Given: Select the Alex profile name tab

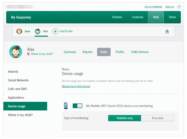Looking at the screenshot, I should coord(45,31).
